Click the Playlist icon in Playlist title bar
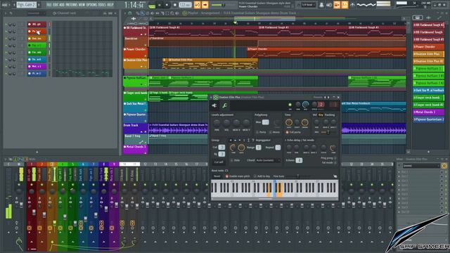This screenshot has height=253, width=450. 185,13
